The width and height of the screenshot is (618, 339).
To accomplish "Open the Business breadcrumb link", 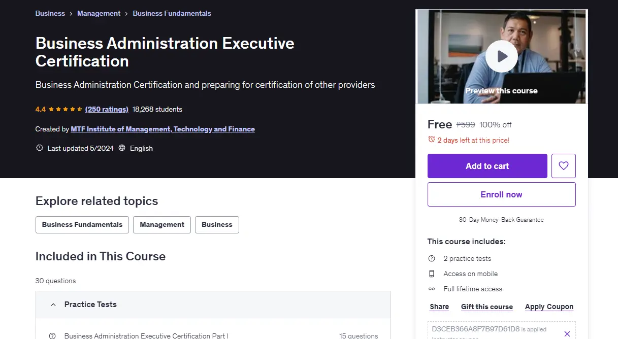I will (x=50, y=13).
